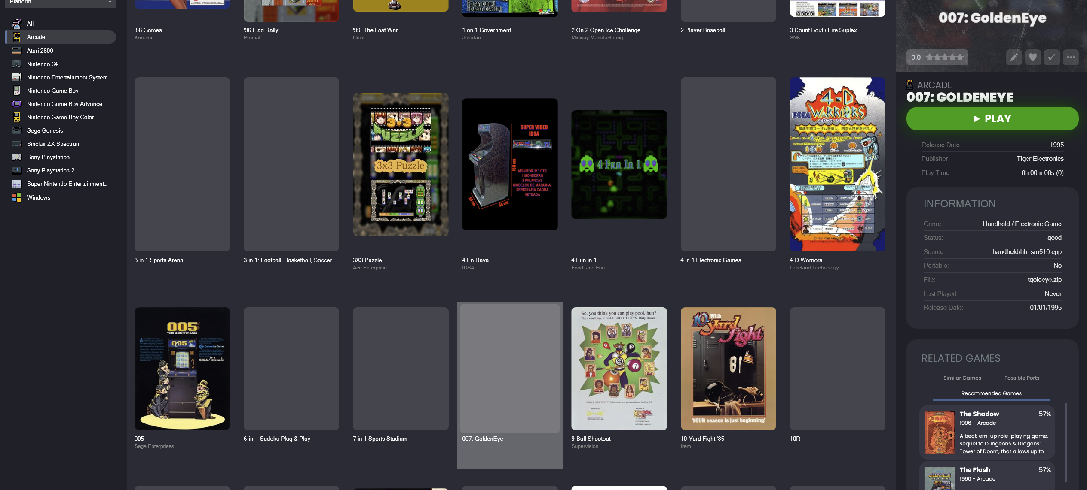Select the 3X3 Puzzle cover art

[401, 164]
